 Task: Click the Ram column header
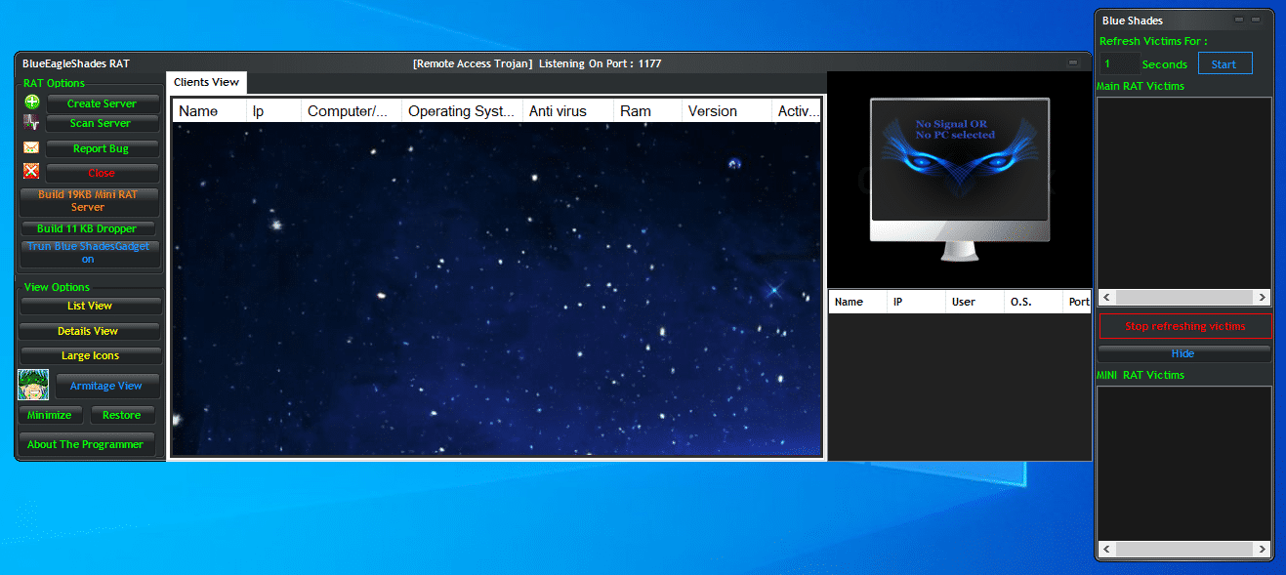tap(647, 111)
